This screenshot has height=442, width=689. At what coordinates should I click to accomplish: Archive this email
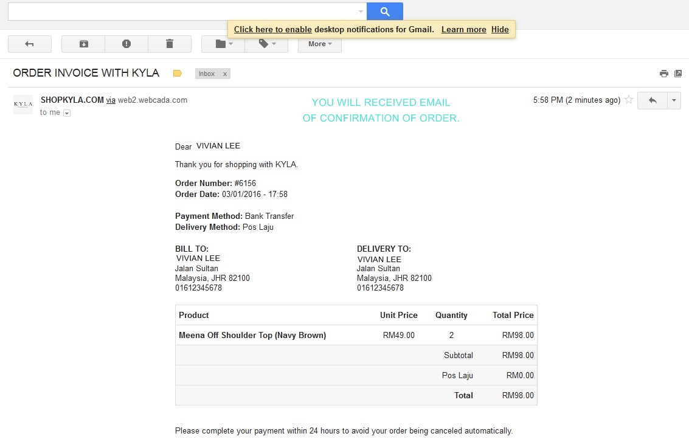click(x=83, y=44)
